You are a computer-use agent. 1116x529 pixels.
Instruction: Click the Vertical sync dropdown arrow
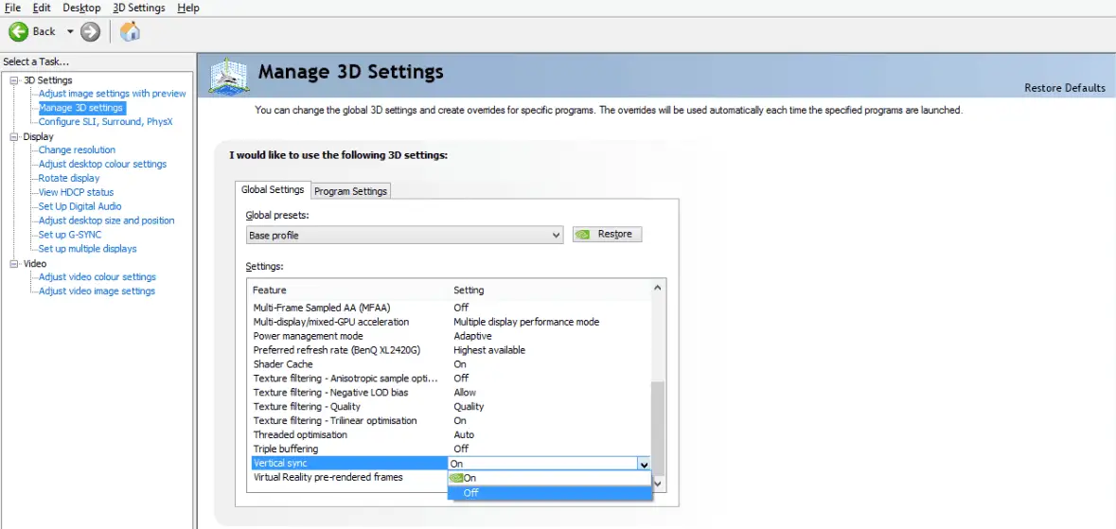click(644, 465)
